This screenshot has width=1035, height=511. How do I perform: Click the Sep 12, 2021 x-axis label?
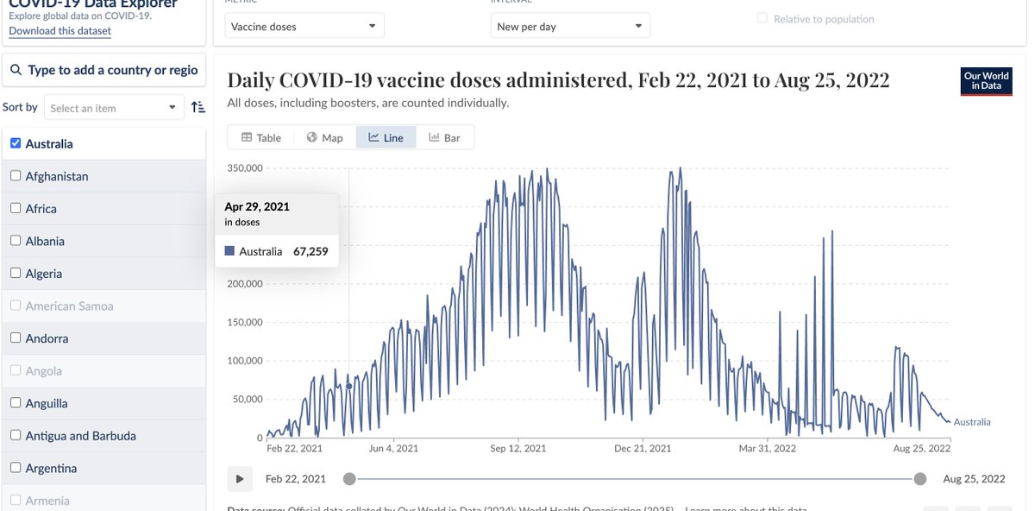coord(518,449)
